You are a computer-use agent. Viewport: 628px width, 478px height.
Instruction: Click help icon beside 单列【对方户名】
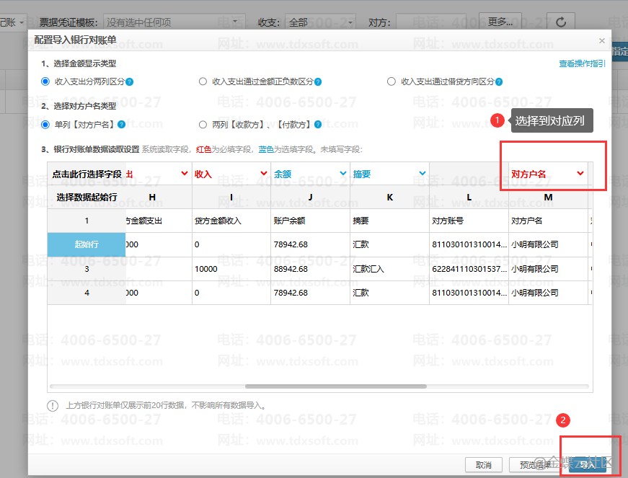[121, 125]
